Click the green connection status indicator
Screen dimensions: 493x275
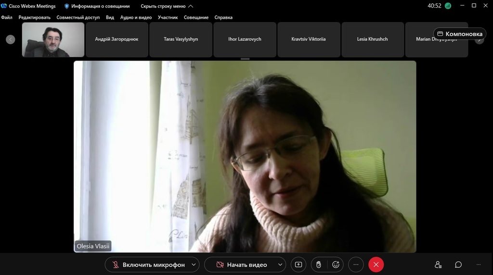(448, 6)
